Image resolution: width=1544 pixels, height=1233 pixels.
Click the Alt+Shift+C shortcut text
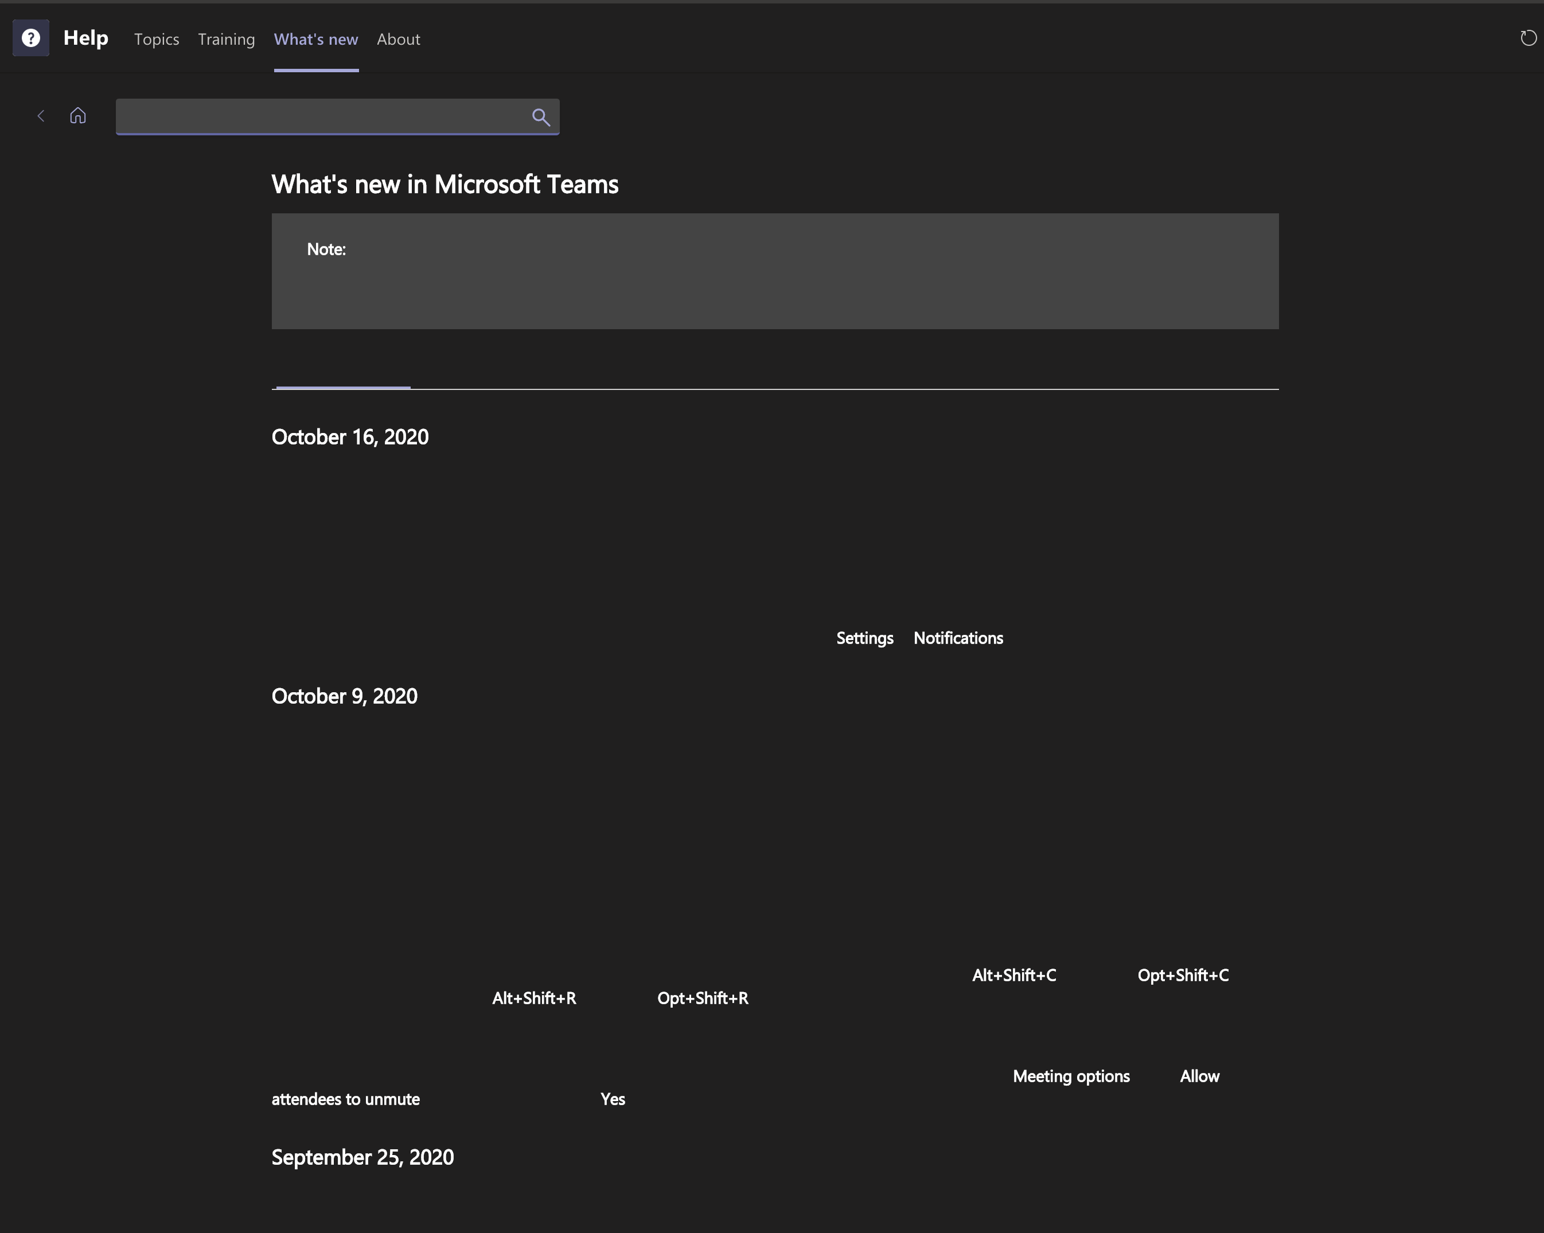coord(1014,976)
